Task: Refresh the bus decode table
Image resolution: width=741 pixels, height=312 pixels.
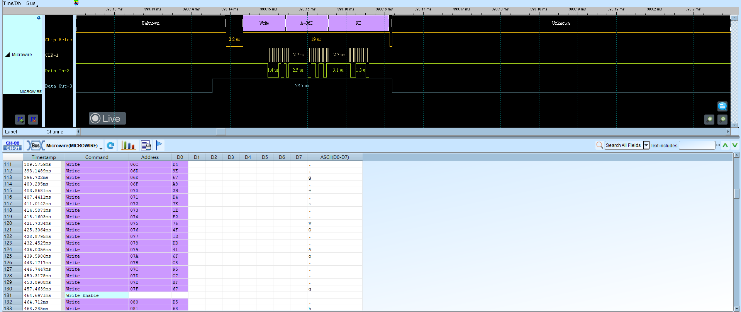Action: click(x=111, y=145)
